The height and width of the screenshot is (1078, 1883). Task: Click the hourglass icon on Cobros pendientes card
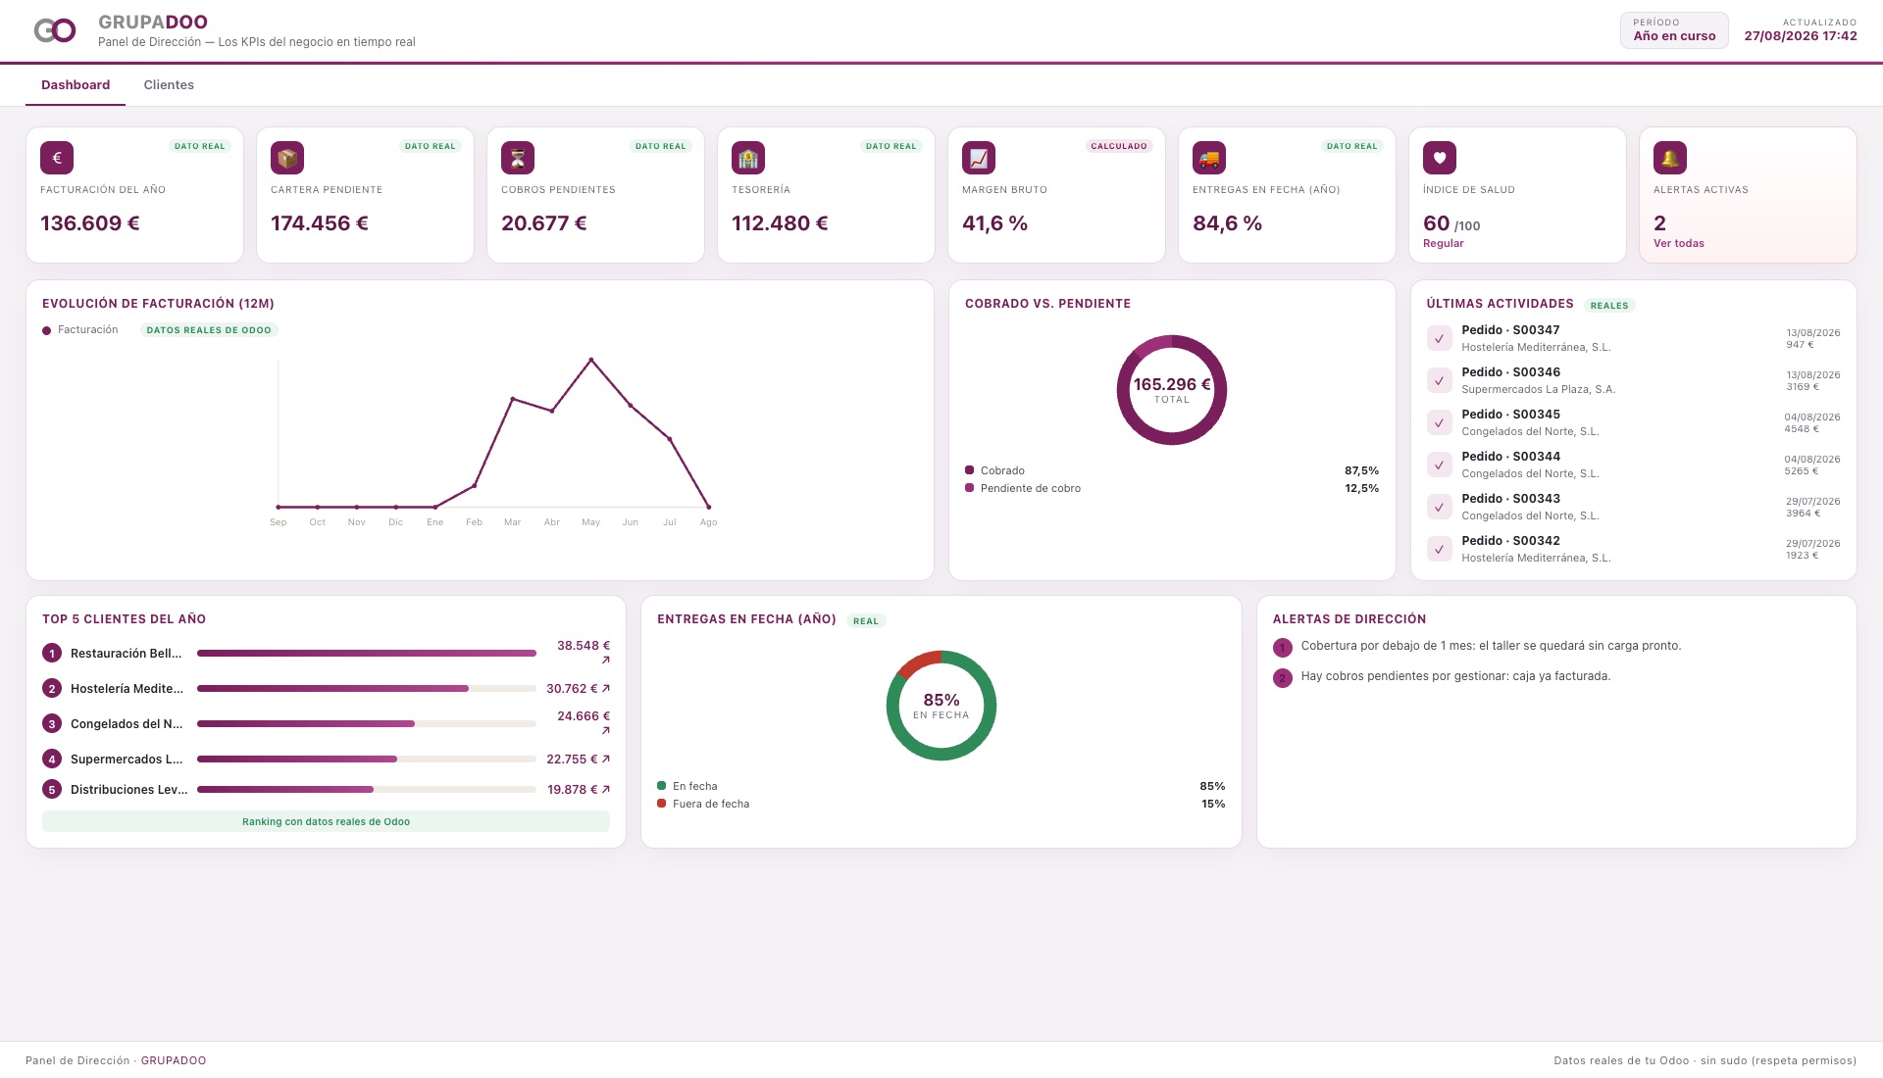(518, 158)
